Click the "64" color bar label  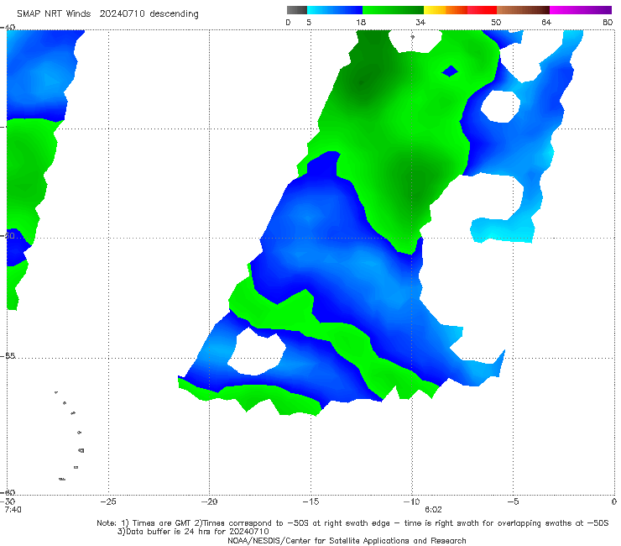pos(546,22)
